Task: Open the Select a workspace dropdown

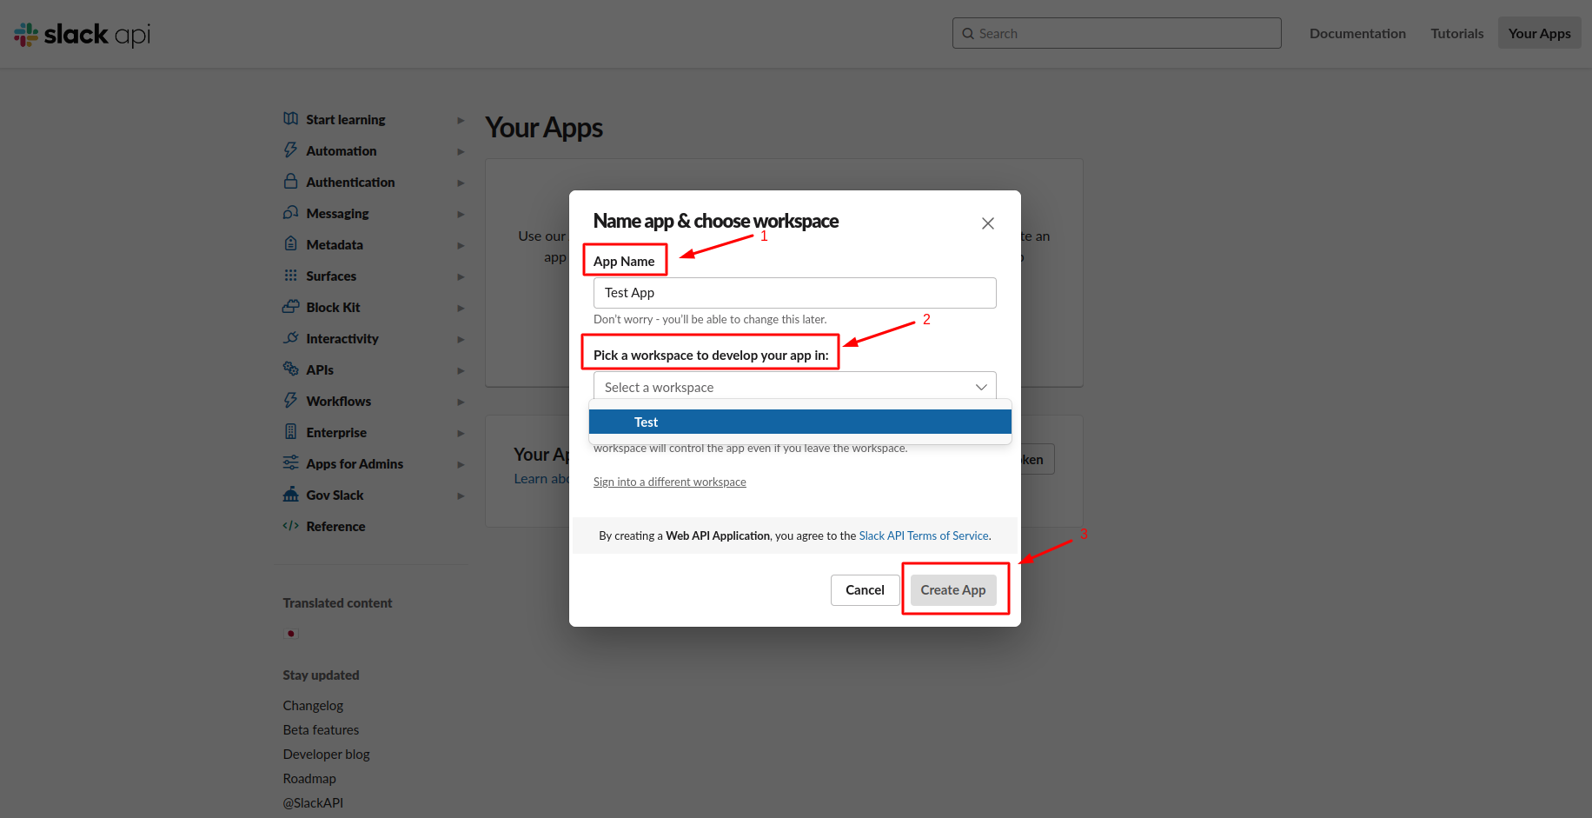Action: pos(794,387)
